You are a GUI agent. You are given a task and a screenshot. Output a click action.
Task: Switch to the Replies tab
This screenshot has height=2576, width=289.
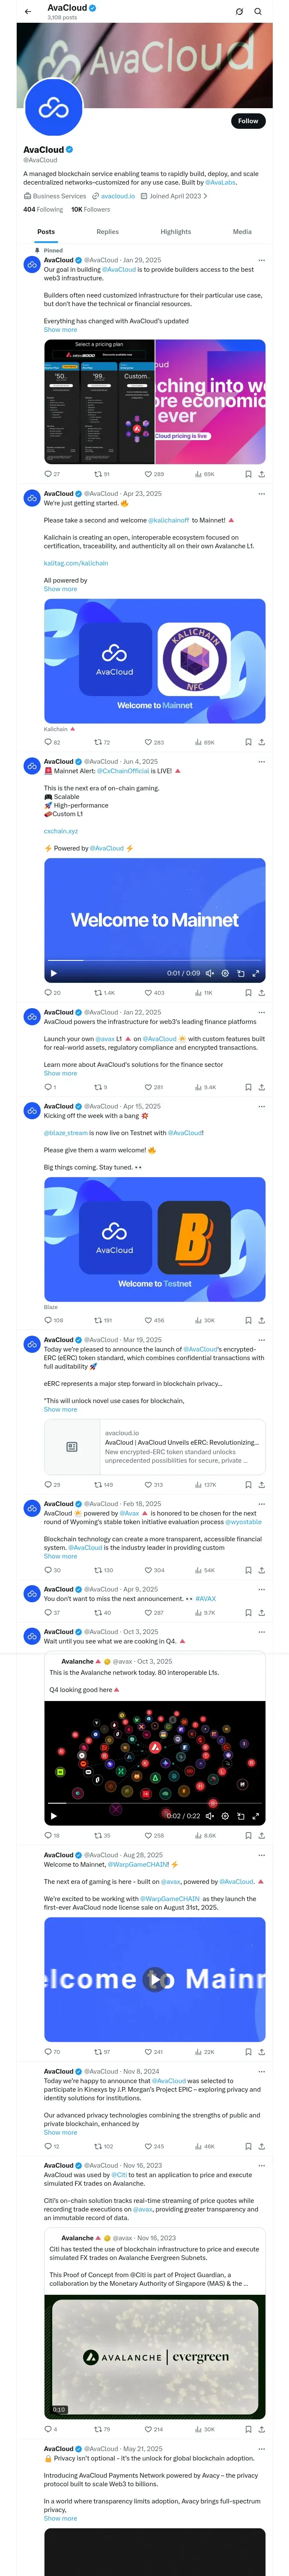tap(107, 232)
